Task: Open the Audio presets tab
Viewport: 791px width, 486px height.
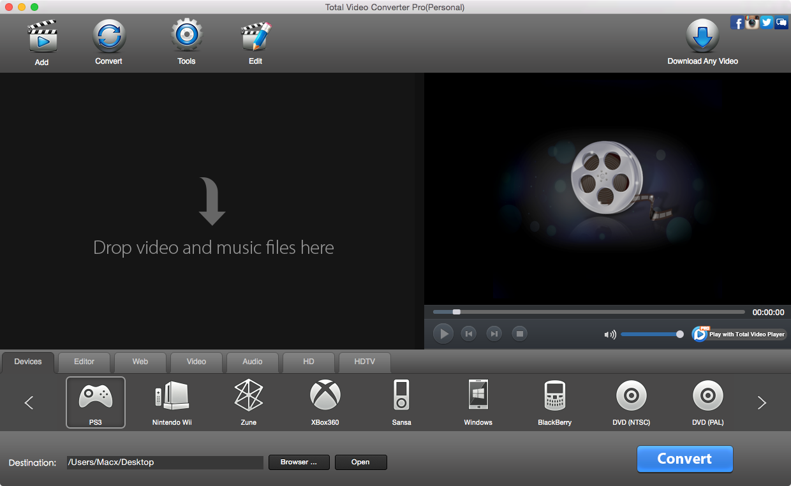Action: click(252, 362)
